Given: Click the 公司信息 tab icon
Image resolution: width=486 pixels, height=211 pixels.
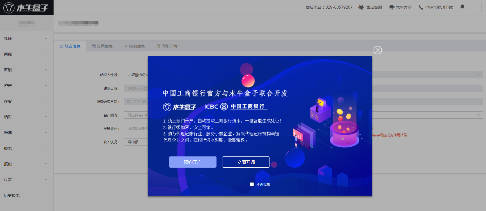Looking at the screenshot, I should [94, 46].
